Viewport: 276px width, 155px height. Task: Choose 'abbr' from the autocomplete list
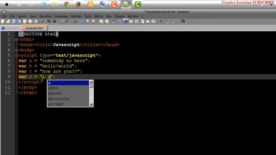tap(68, 88)
